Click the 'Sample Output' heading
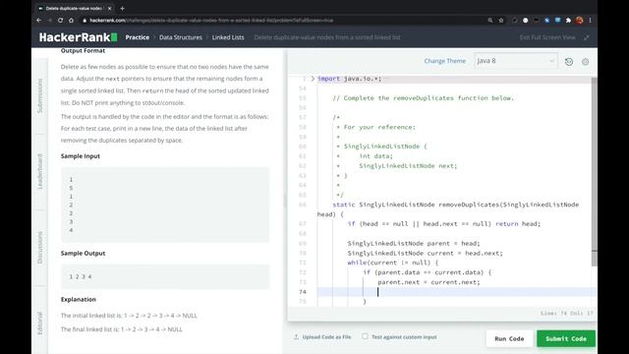This screenshot has width=629, height=354. point(83,254)
